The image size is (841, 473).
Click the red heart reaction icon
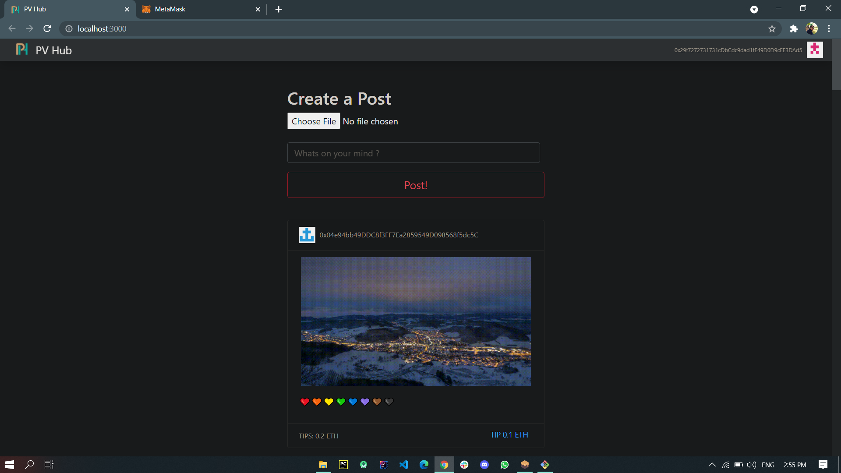tap(304, 402)
